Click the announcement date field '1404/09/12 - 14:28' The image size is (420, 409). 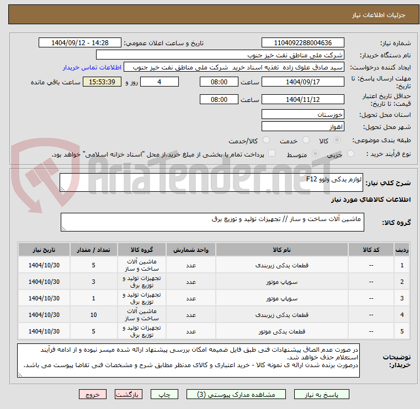(x=80, y=43)
